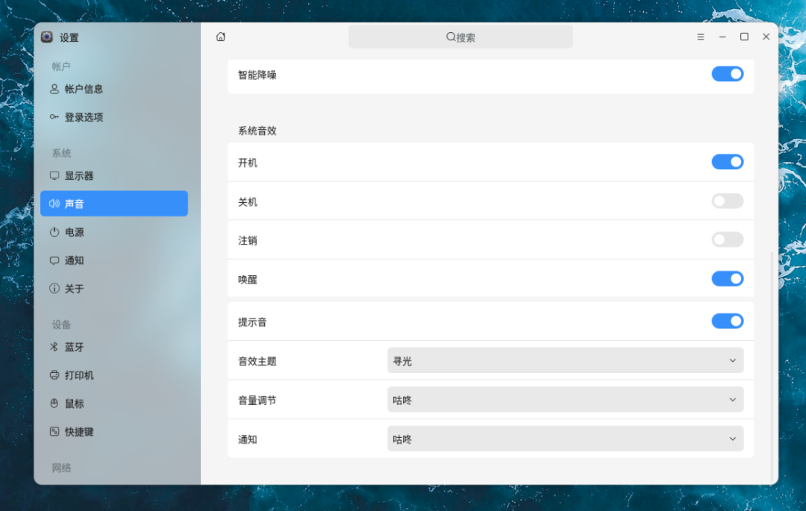
Task: Open the 通知 sound dropdown
Action: coord(565,439)
